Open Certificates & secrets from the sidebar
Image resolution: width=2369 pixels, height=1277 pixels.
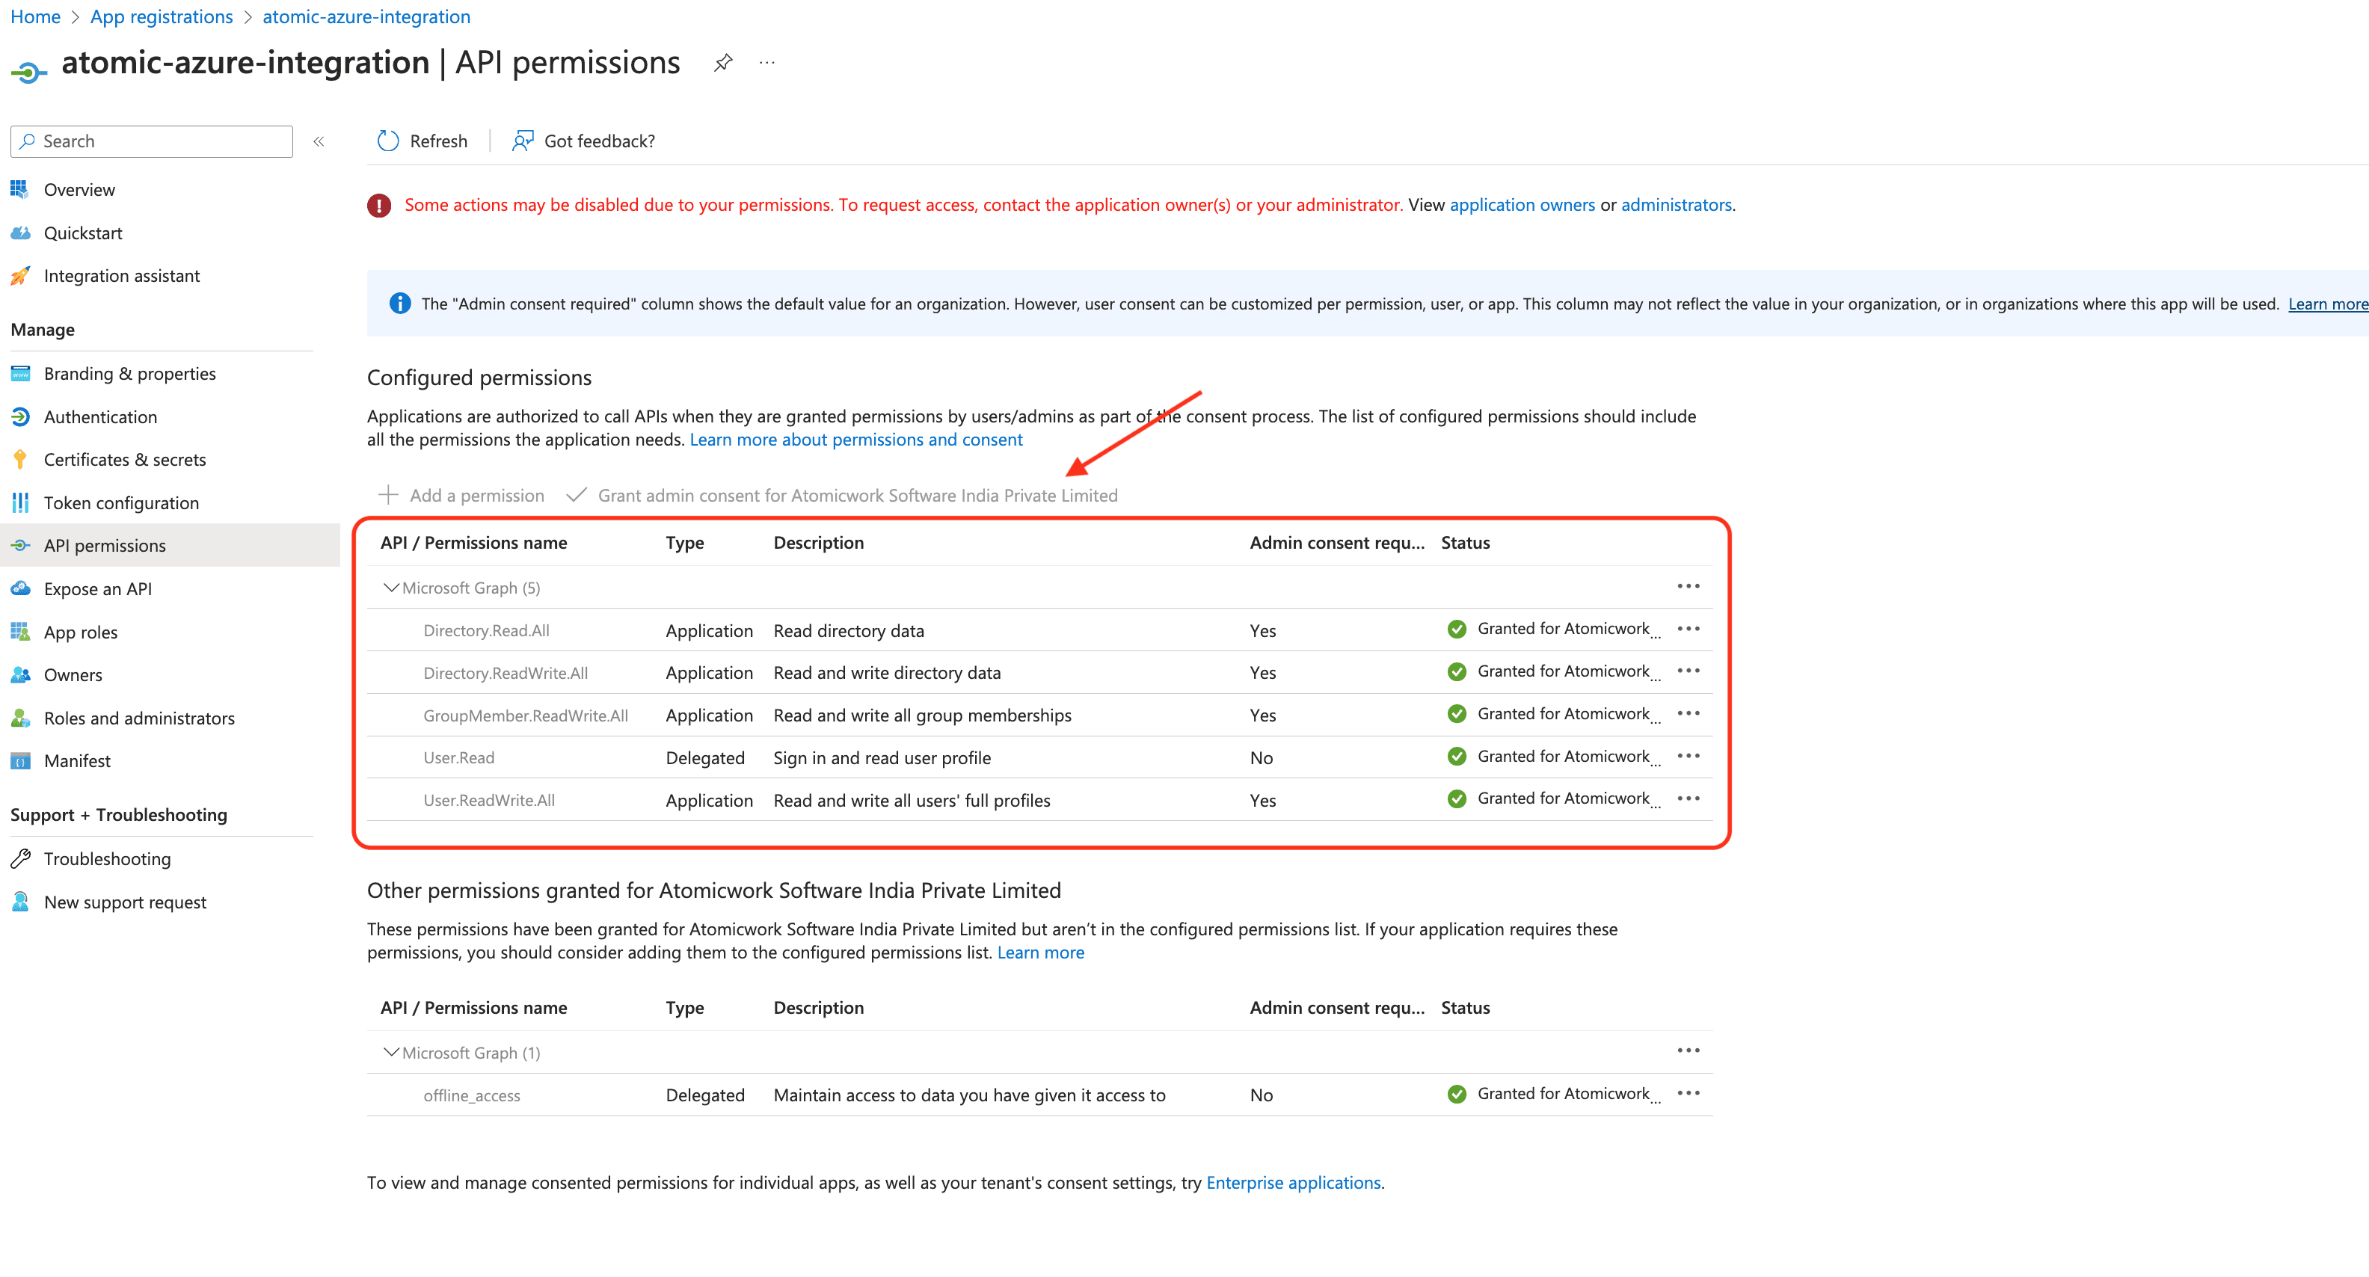125,460
